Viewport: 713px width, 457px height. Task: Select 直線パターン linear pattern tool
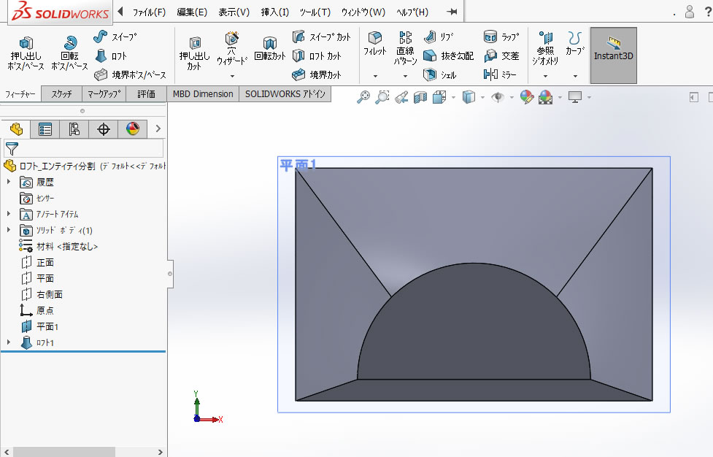click(x=405, y=48)
